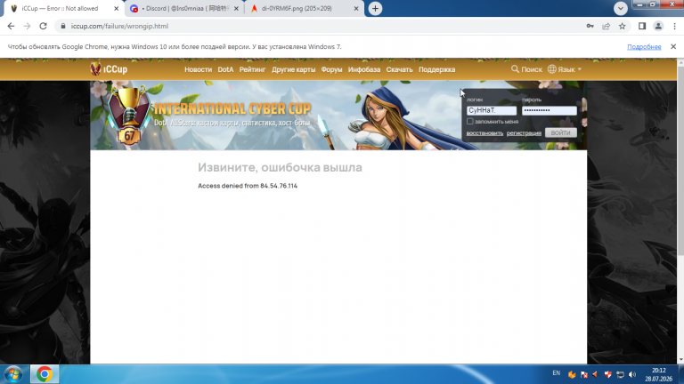Switch to the di-0YRM6F.png tab
Screen dimensions: 684x384
pos(302,9)
